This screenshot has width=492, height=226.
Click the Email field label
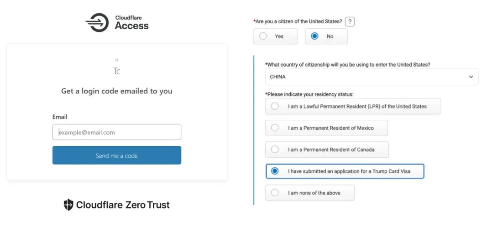pyautogui.click(x=60, y=117)
